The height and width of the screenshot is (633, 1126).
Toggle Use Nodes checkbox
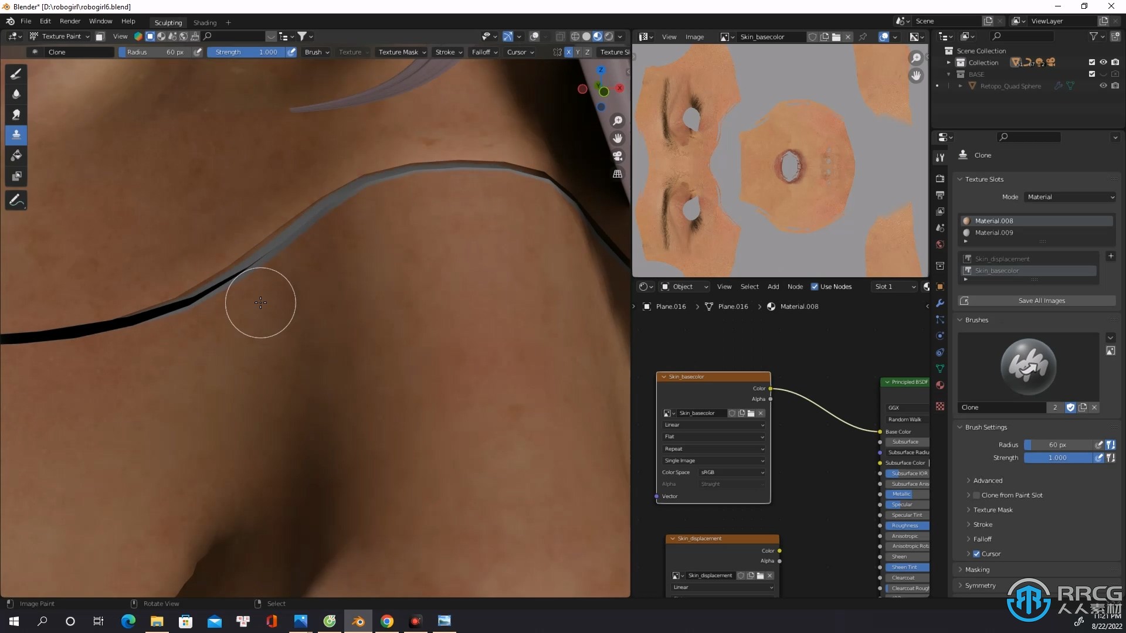click(814, 287)
